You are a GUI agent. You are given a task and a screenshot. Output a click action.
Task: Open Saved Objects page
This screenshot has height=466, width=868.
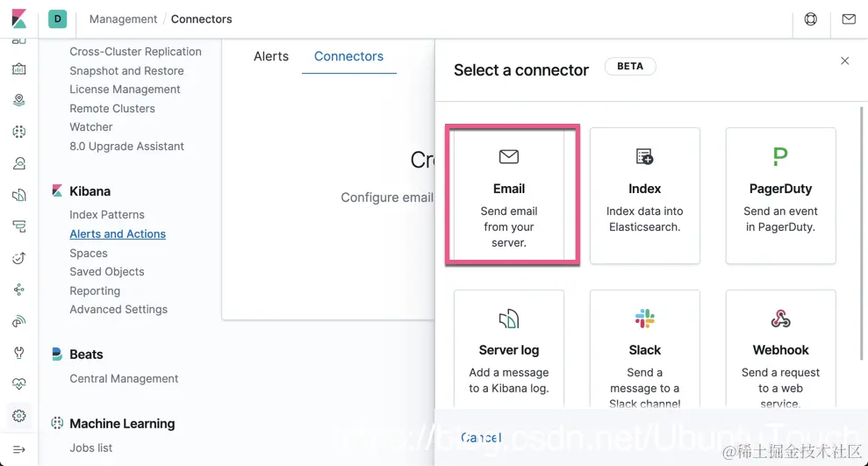coord(107,272)
